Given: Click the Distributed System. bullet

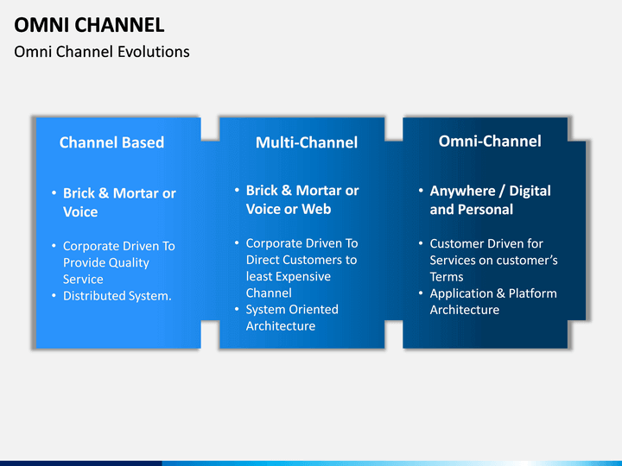Looking at the screenshot, I should 117,296.
